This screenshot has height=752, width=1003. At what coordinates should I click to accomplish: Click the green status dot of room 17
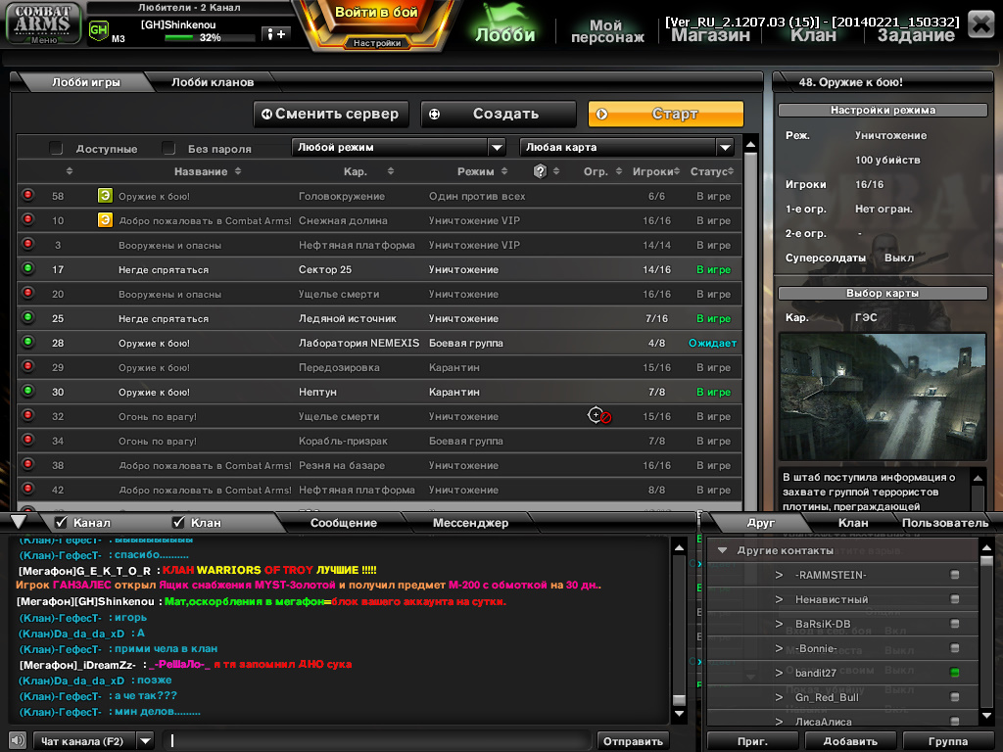[x=28, y=268]
